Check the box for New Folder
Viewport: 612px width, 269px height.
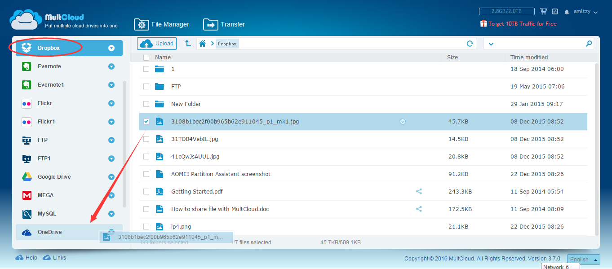(146, 104)
